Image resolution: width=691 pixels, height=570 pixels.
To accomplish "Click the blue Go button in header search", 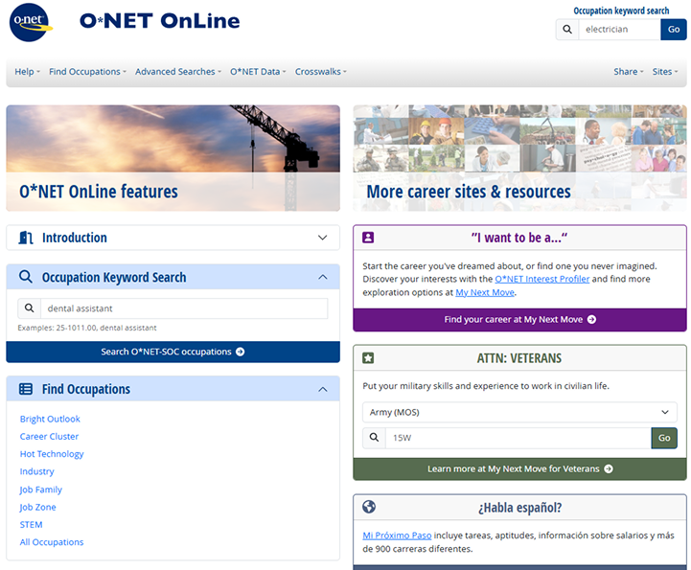I will click(674, 30).
